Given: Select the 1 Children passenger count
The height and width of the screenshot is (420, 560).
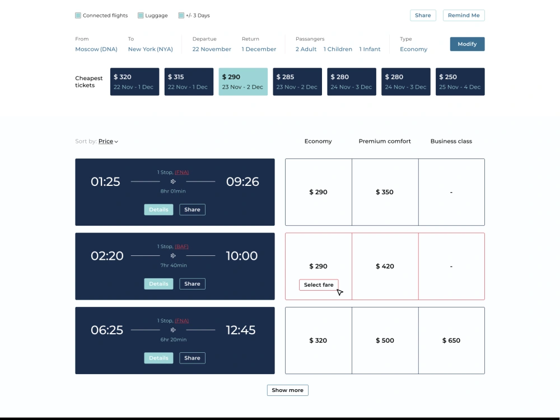Looking at the screenshot, I should [x=338, y=49].
